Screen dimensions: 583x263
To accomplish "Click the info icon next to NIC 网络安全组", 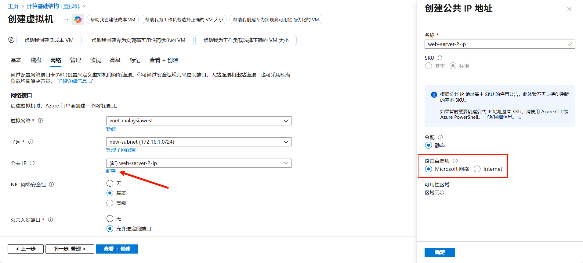I will pyautogui.click(x=51, y=184).
